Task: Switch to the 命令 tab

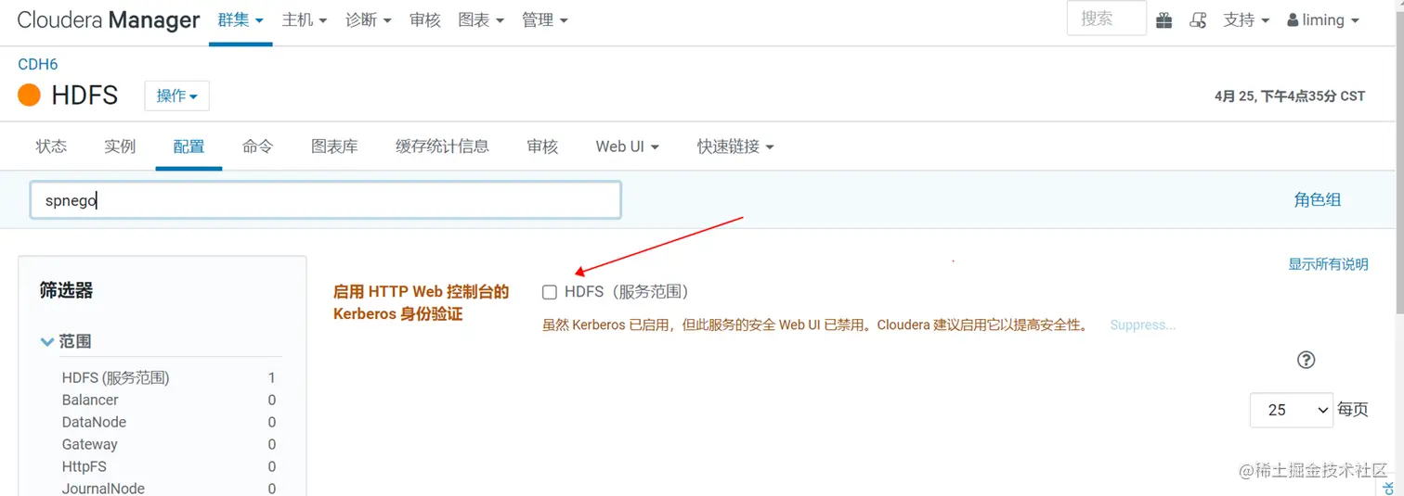Action: [257, 146]
